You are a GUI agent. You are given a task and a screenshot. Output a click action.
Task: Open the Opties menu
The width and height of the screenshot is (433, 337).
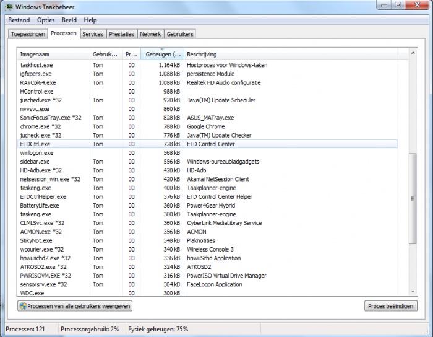click(46, 20)
